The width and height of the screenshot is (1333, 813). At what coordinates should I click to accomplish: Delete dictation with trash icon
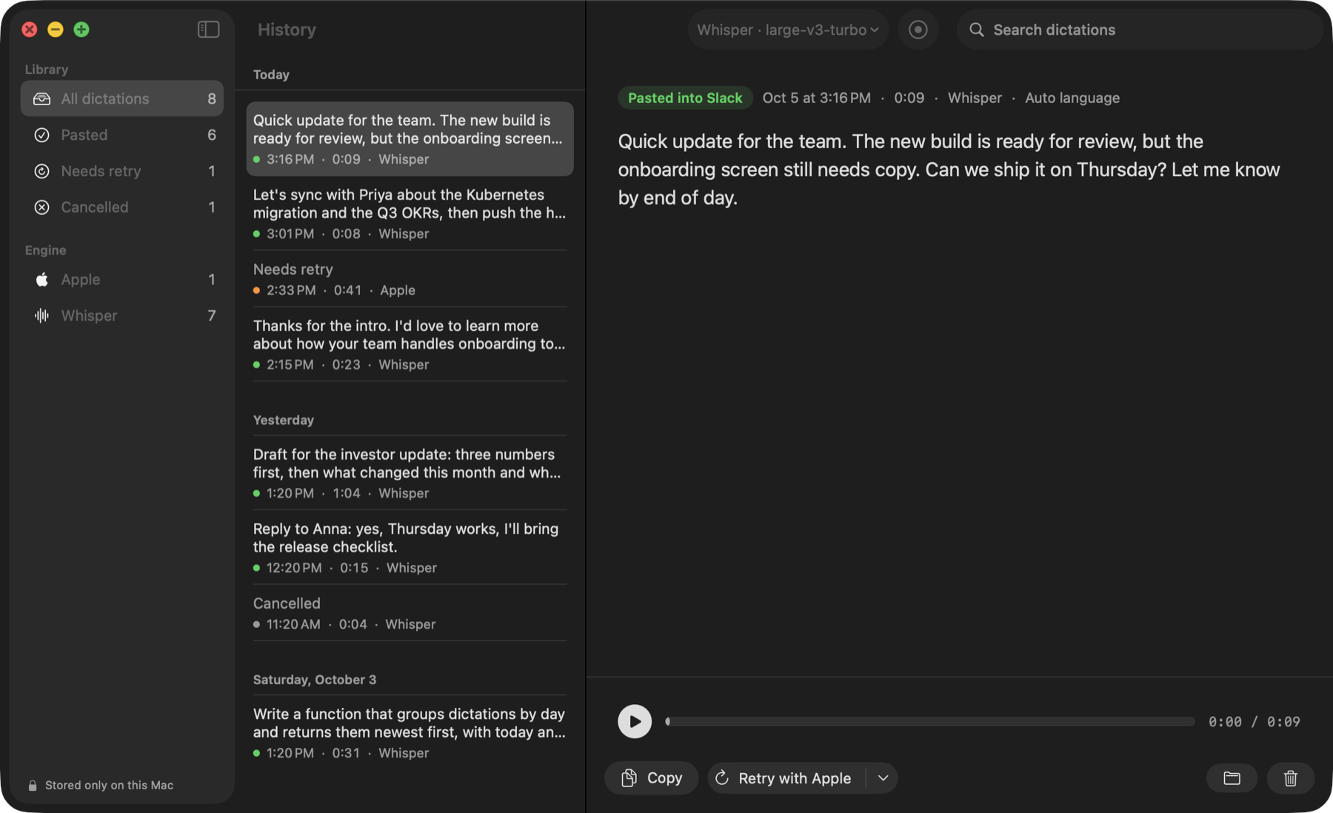1290,778
